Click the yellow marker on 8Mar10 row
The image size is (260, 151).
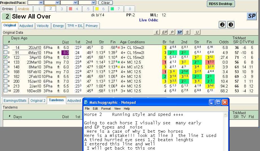pos(119,67)
